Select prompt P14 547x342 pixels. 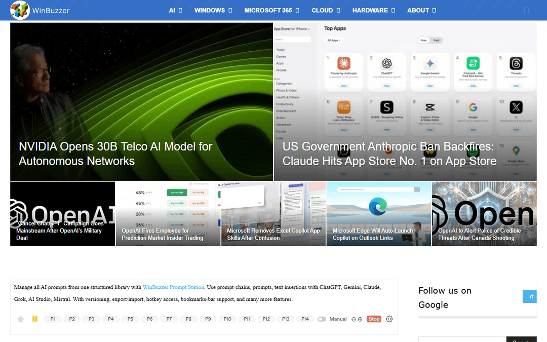(x=305, y=319)
